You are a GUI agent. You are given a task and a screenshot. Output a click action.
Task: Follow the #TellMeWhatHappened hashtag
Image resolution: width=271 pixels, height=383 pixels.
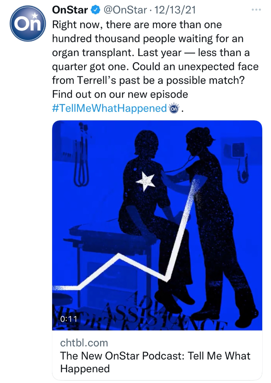[109, 108]
